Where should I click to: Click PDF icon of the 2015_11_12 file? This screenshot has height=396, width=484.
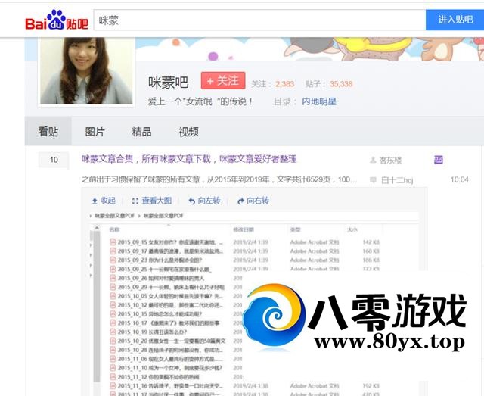(113, 377)
